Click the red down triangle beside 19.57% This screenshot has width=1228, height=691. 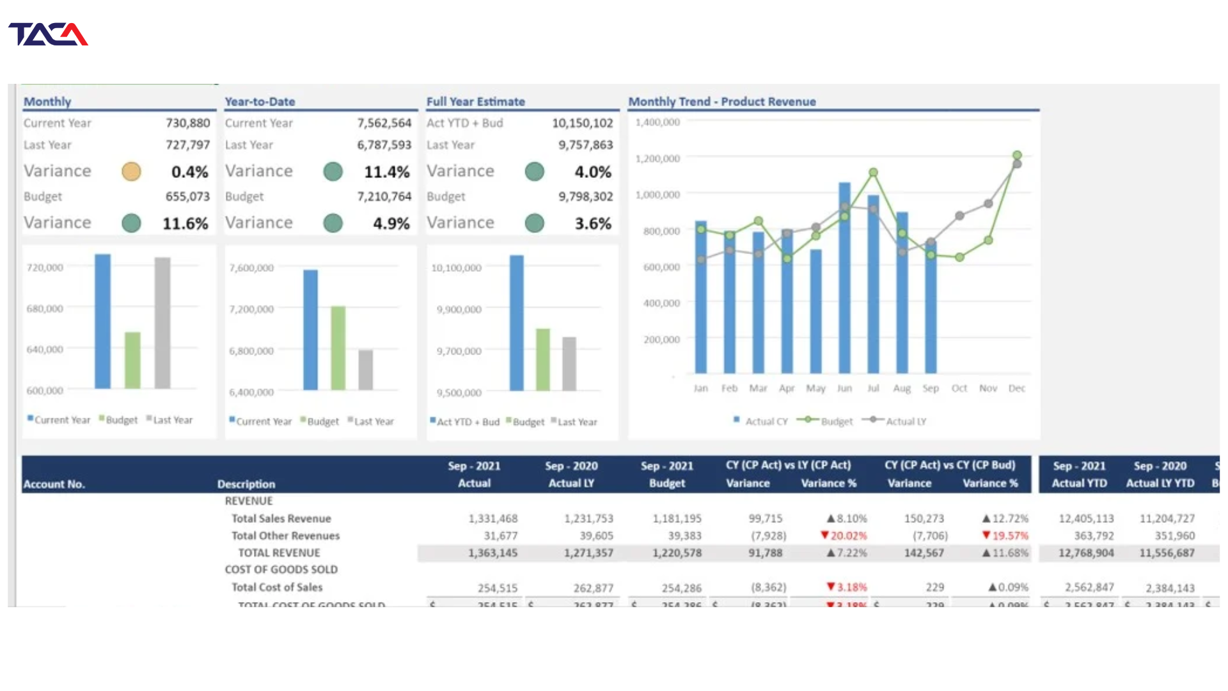tap(986, 536)
